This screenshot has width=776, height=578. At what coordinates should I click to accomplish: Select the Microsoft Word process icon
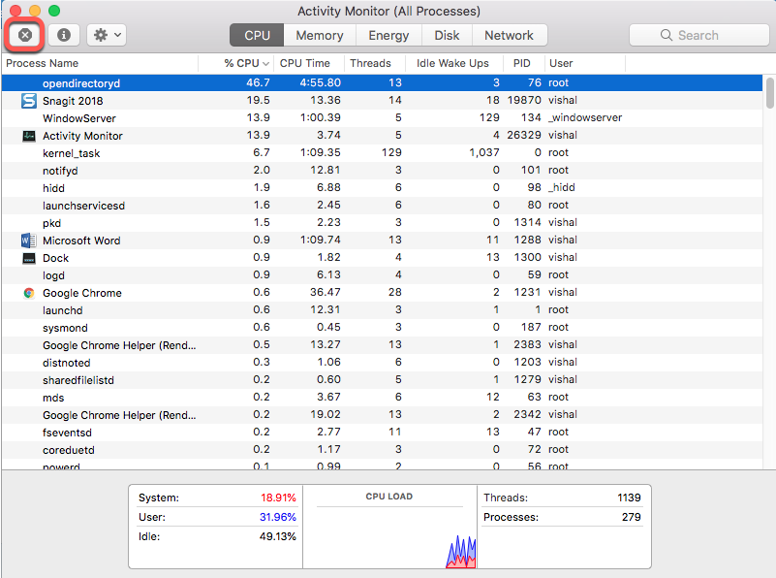pos(29,241)
